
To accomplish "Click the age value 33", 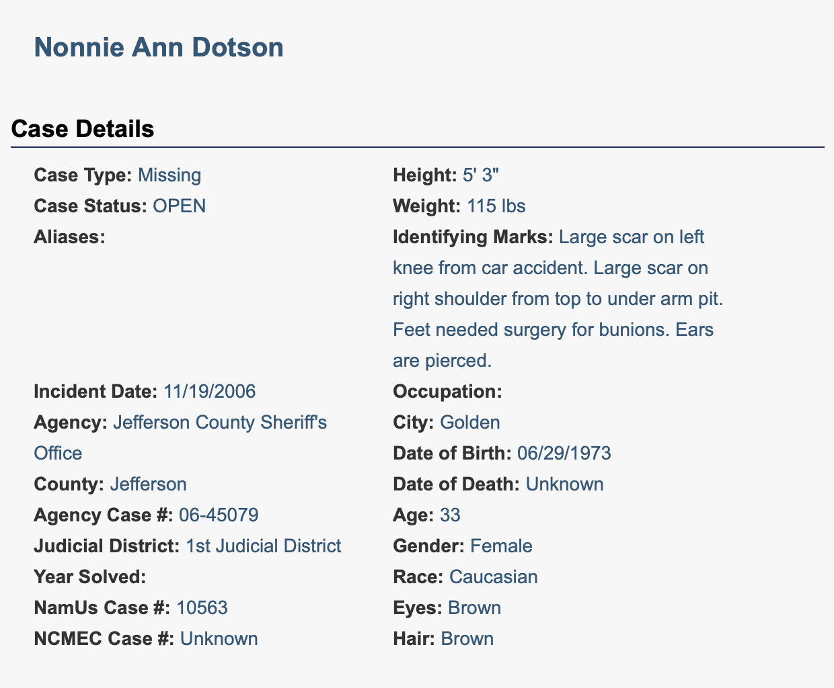I will (450, 515).
